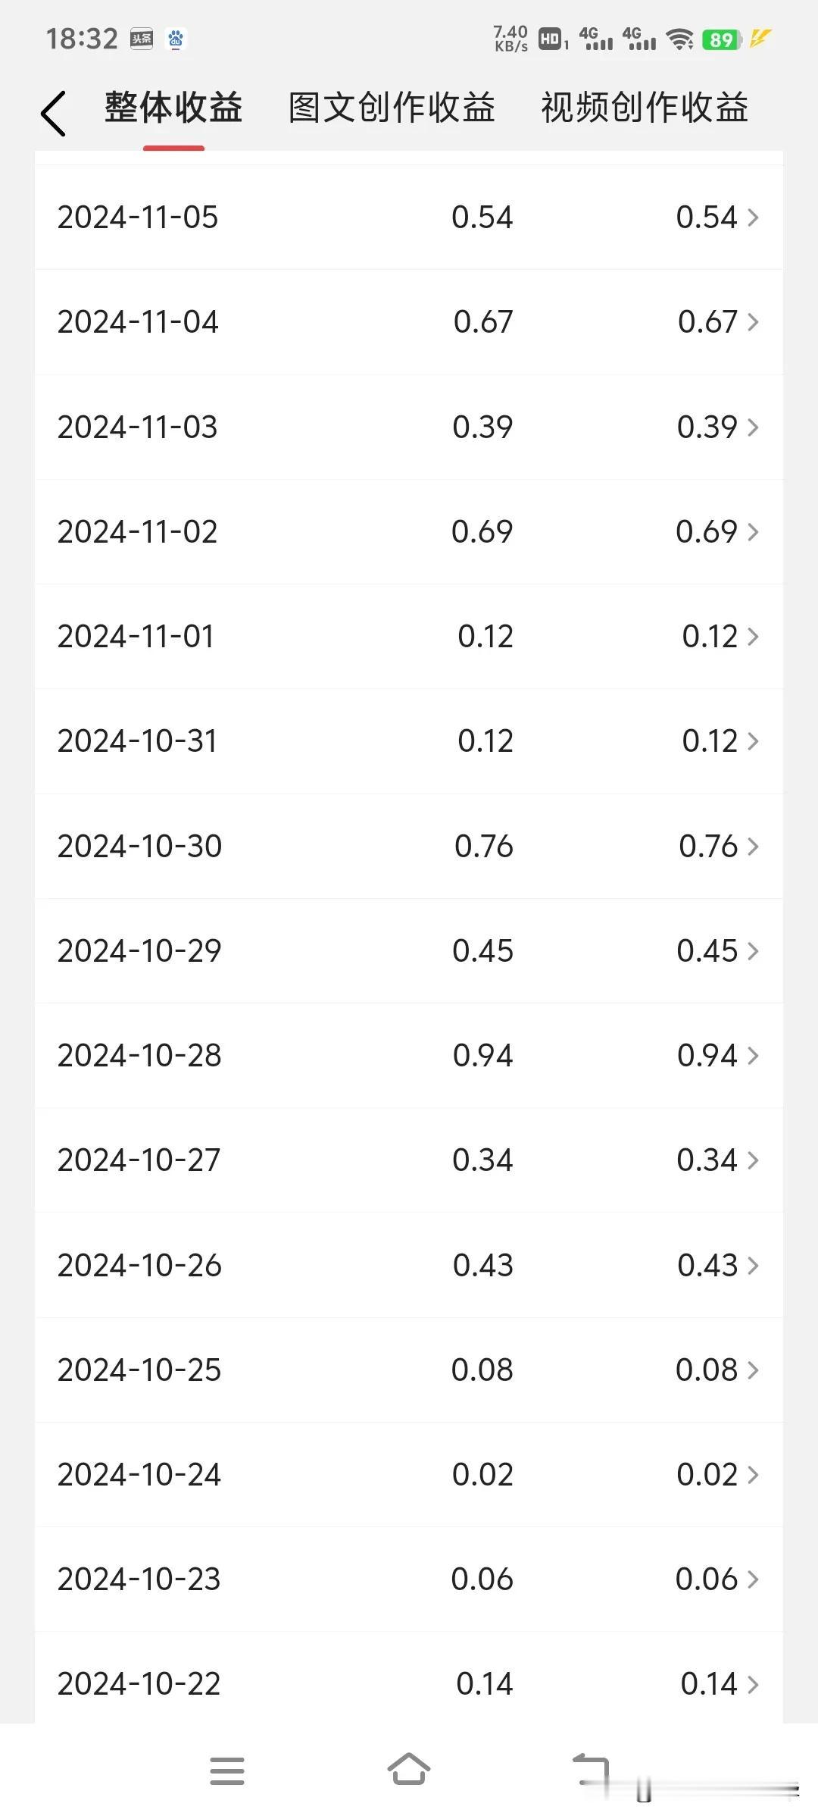Tap the Android back navigation icon
818x1819 pixels.
[x=592, y=1770]
